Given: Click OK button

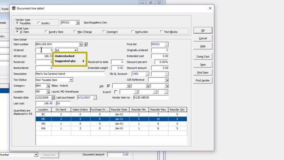Looking at the screenshot, I should (203, 30).
